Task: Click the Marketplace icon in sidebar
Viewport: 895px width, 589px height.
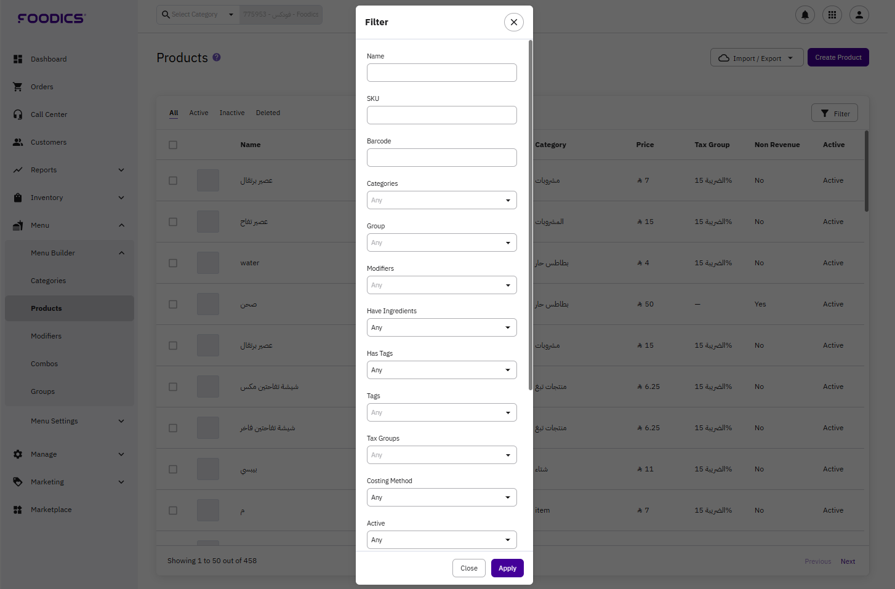Action: click(x=18, y=510)
